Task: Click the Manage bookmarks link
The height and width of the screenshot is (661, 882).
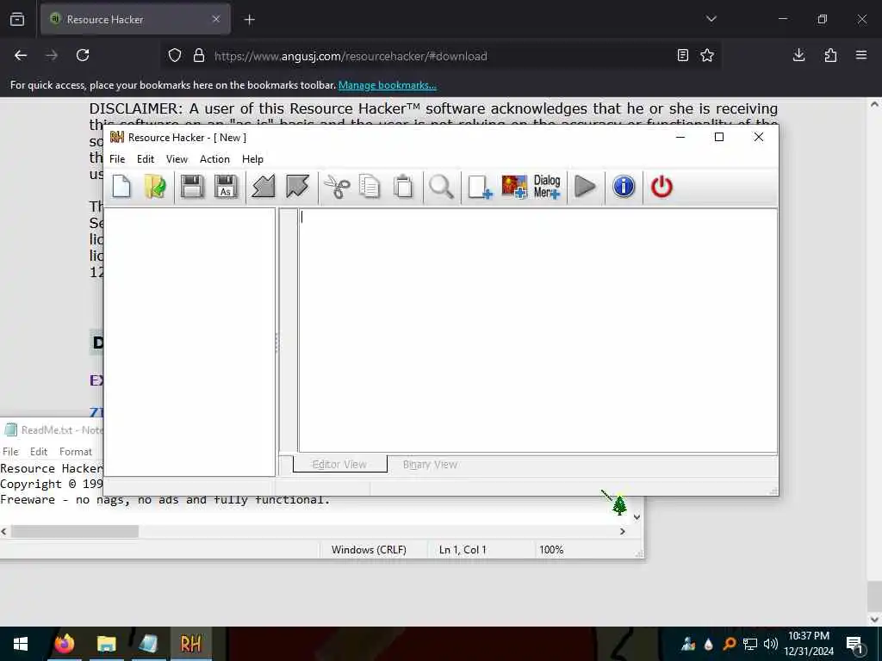Action: click(x=387, y=85)
